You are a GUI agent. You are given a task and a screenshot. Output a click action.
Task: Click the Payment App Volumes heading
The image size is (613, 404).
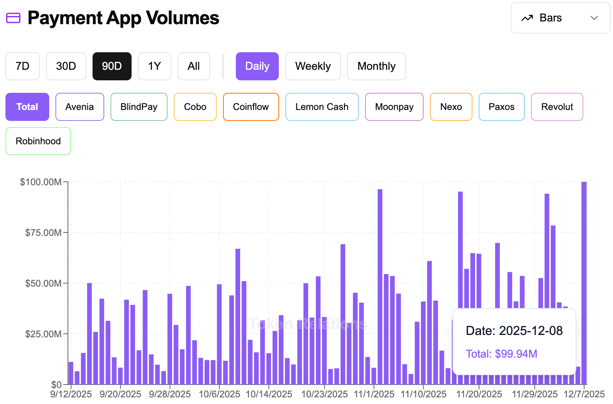123,18
